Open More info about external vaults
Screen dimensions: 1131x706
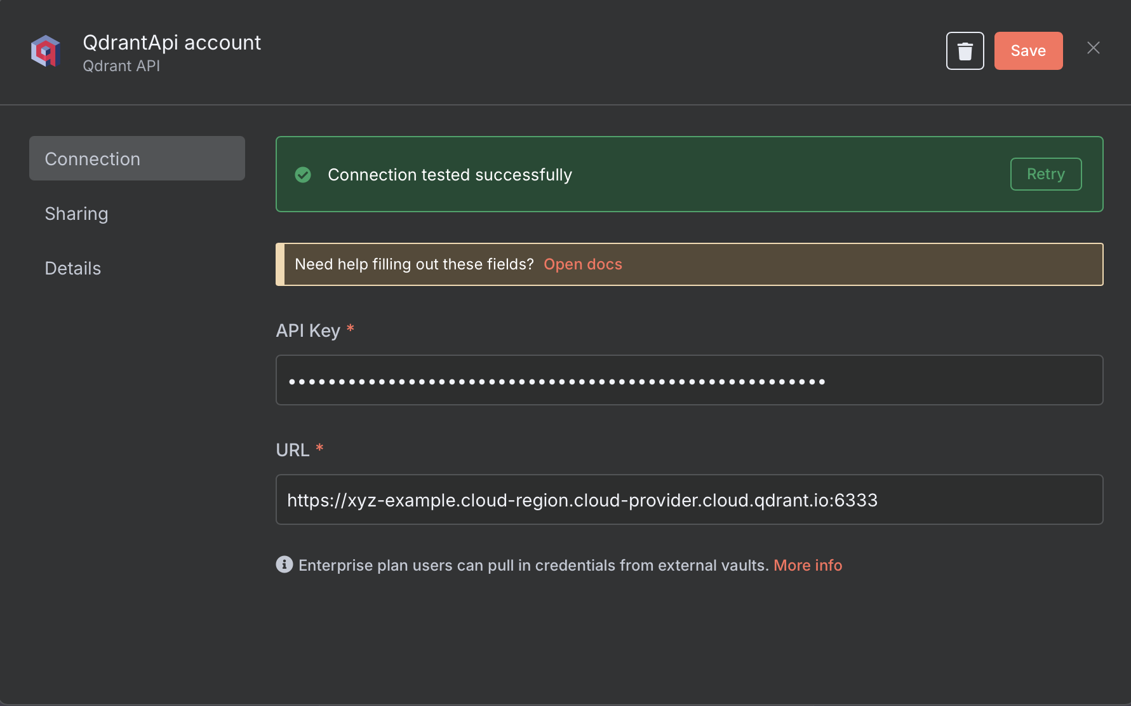click(x=807, y=565)
